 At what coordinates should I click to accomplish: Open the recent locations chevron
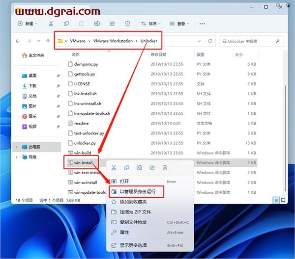[38, 41]
